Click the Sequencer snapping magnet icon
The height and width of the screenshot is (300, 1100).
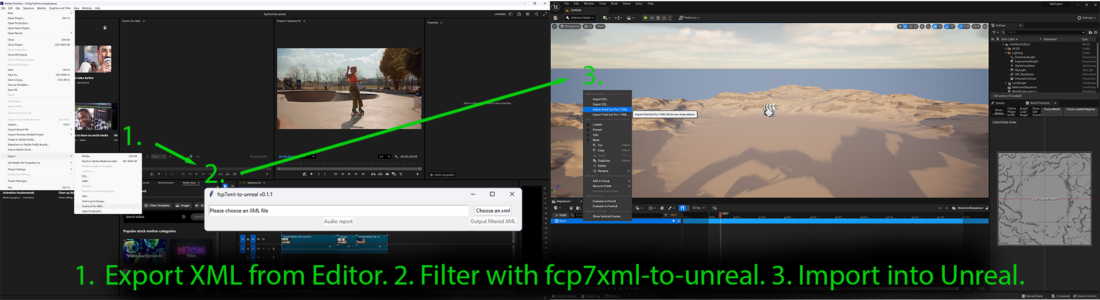click(682, 208)
